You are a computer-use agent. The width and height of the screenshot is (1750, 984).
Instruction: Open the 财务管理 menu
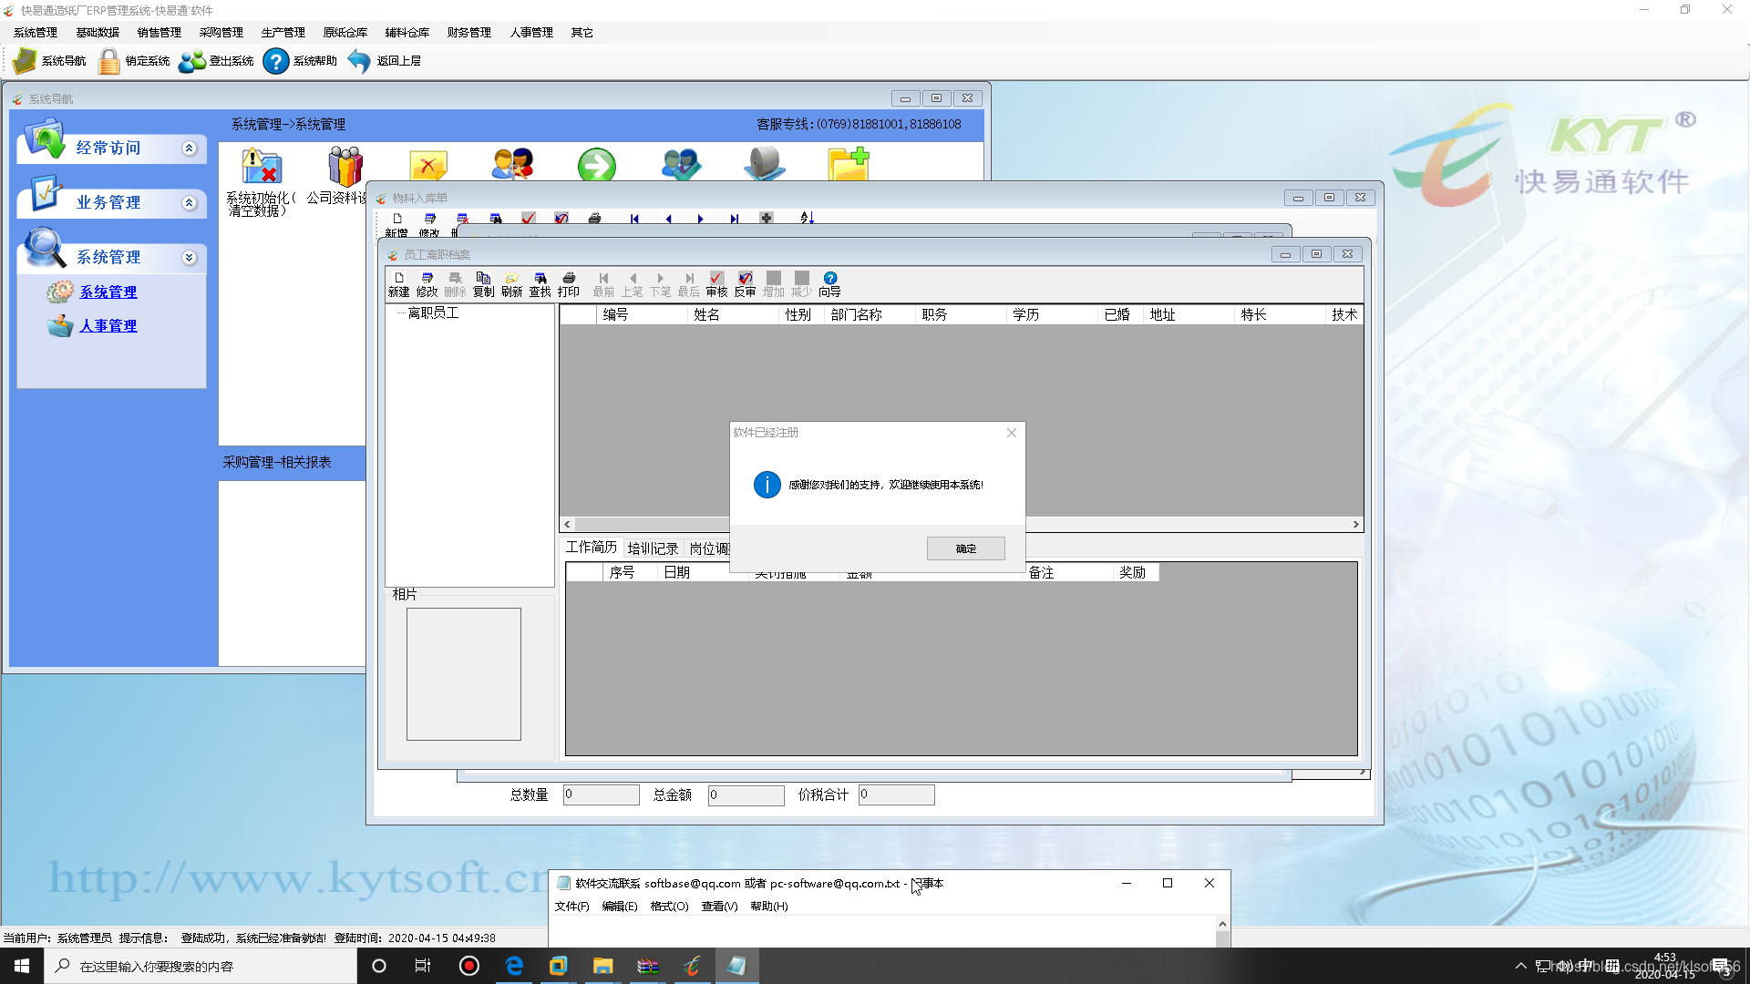pyautogui.click(x=468, y=32)
